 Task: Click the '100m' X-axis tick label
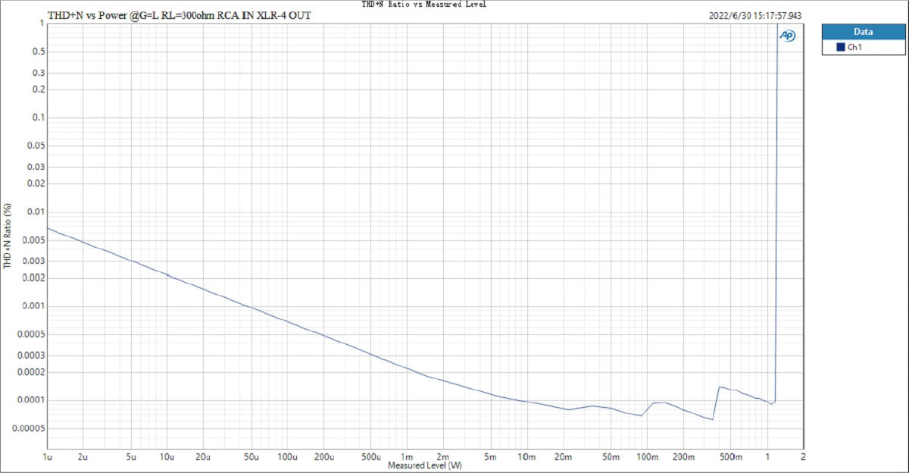pos(646,458)
